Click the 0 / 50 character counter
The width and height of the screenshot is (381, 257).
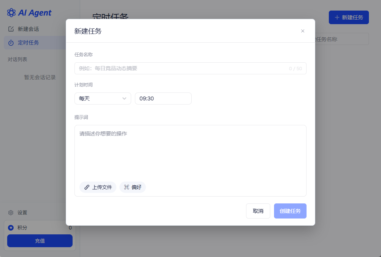tap(295, 69)
